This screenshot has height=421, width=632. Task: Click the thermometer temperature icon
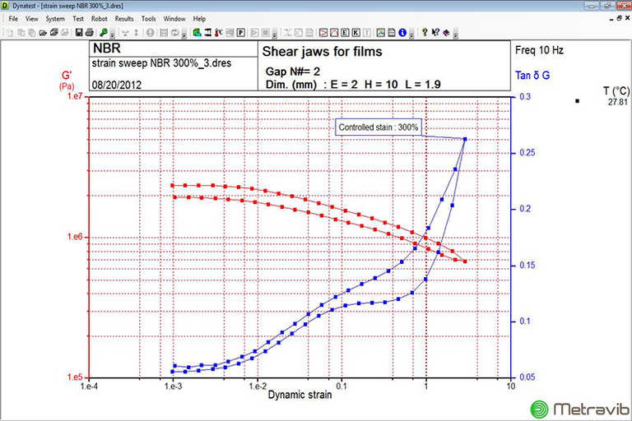219,33
